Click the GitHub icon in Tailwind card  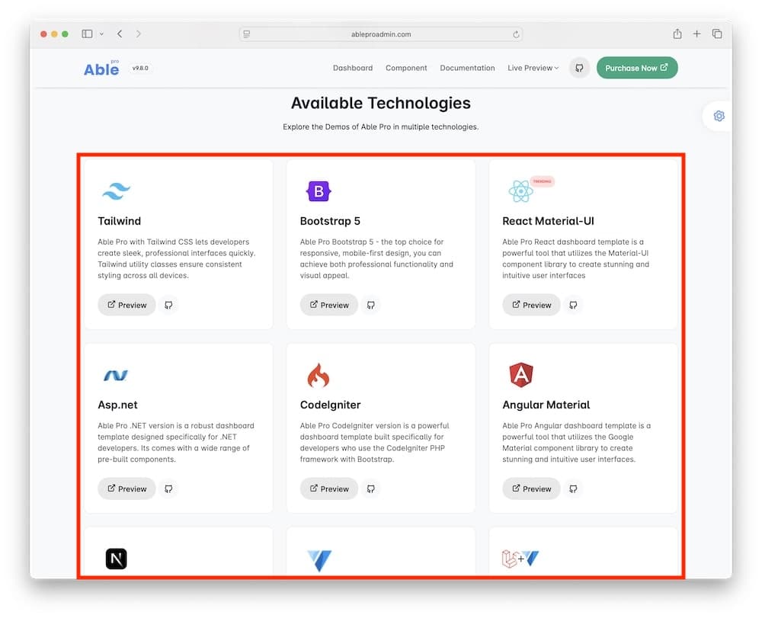[168, 305]
